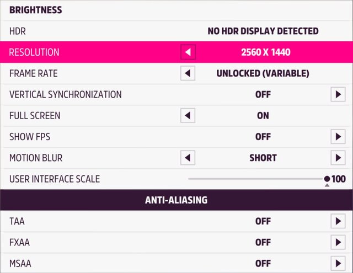Image resolution: width=353 pixels, height=273 pixels.
Task: Click right arrow for Show FPS
Action: coord(338,137)
